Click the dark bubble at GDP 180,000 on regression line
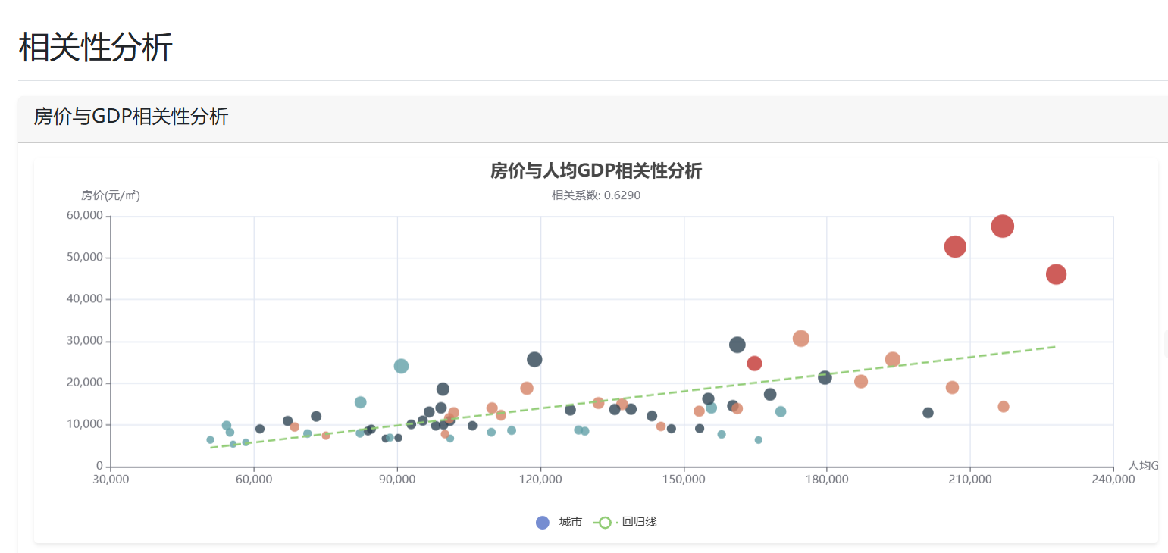 (x=825, y=377)
